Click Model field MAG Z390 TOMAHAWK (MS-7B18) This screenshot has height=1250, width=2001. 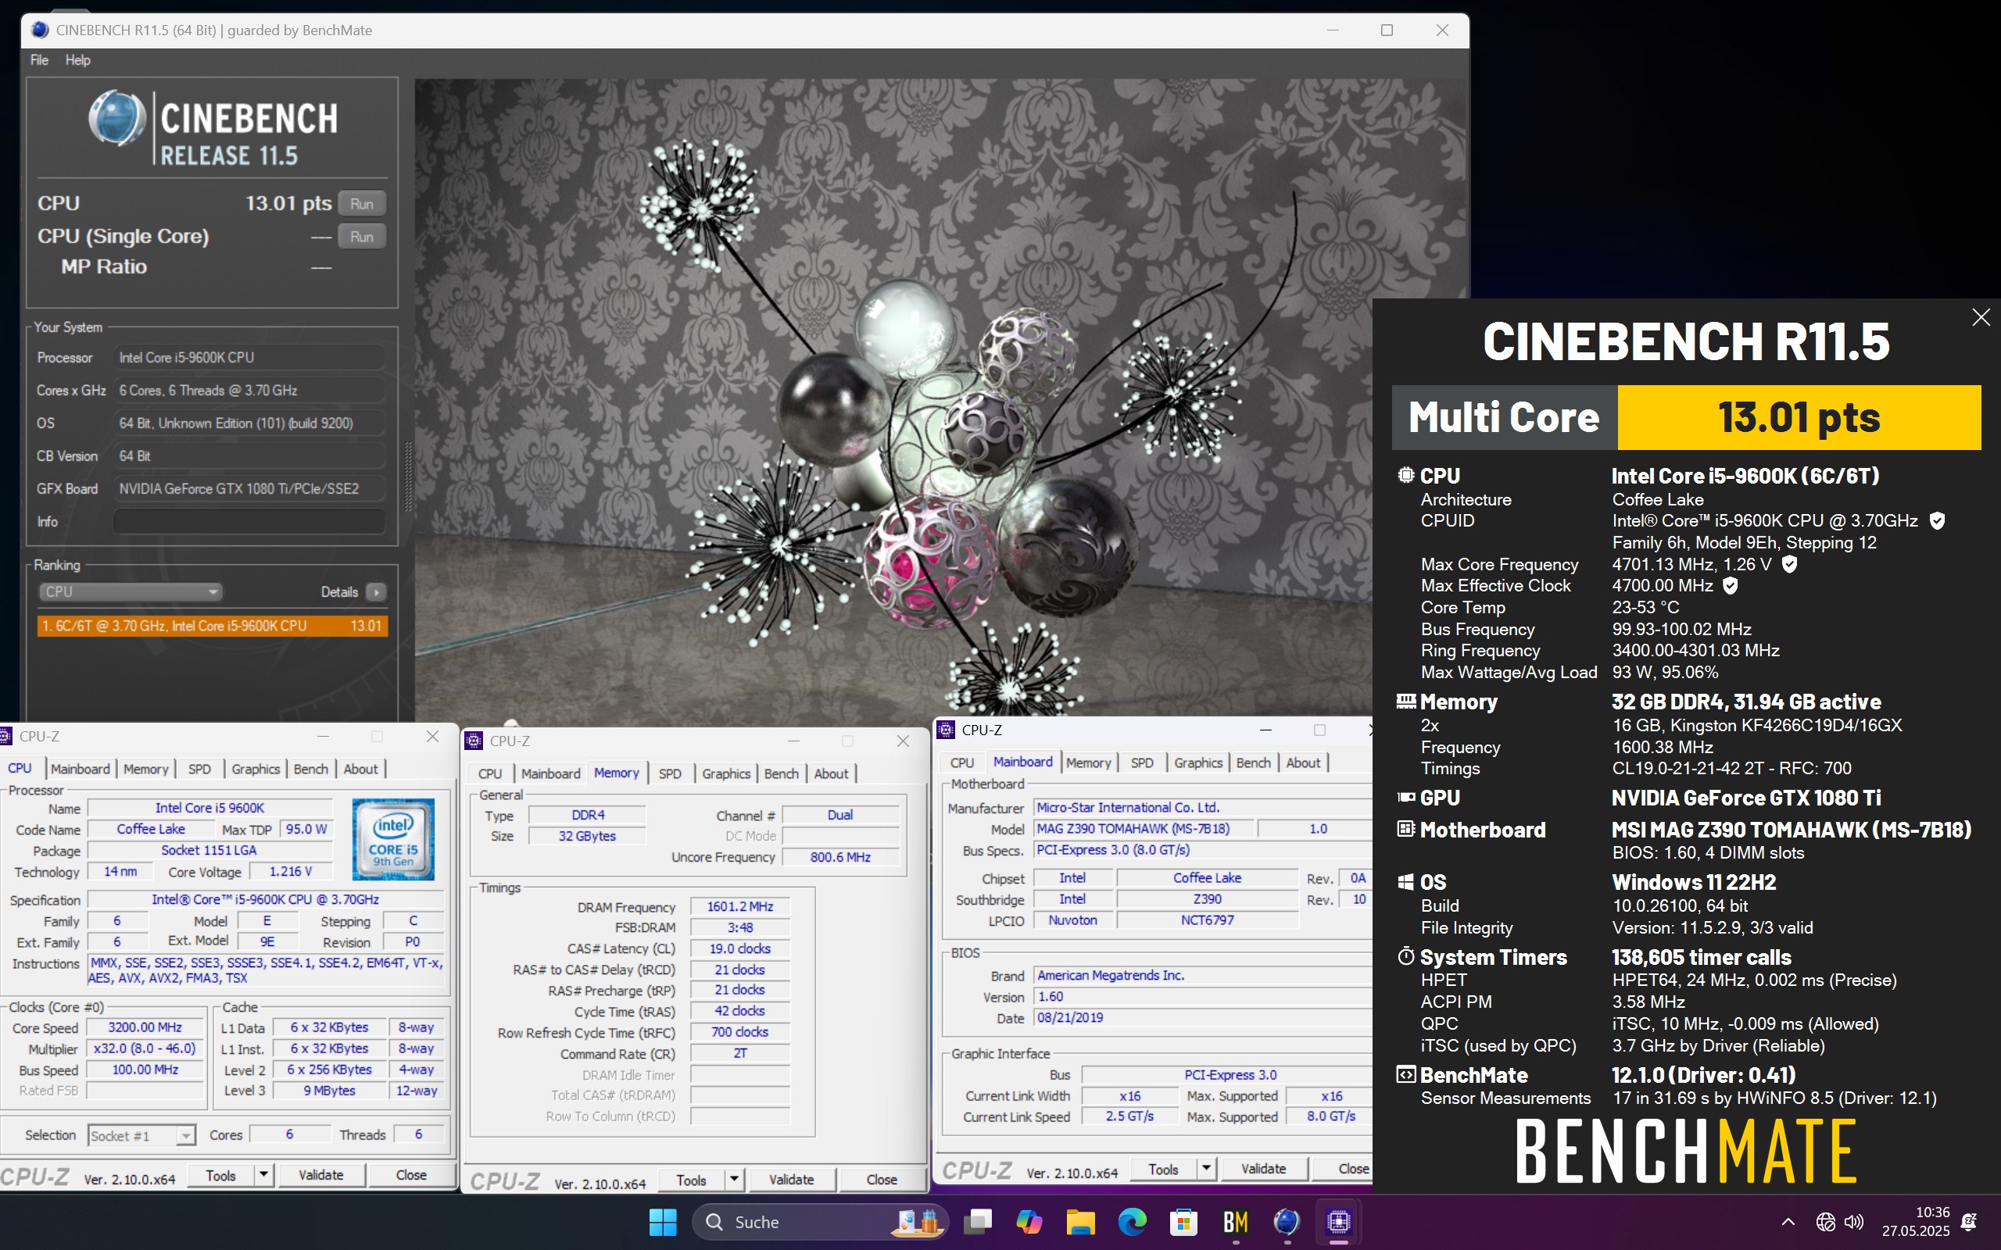coord(1144,828)
